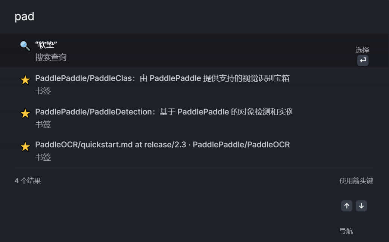This screenshot has height=242, width=389.
Task: Click the star icon beside PaddleDetection bookmark
Action: [x=25, y=113]
